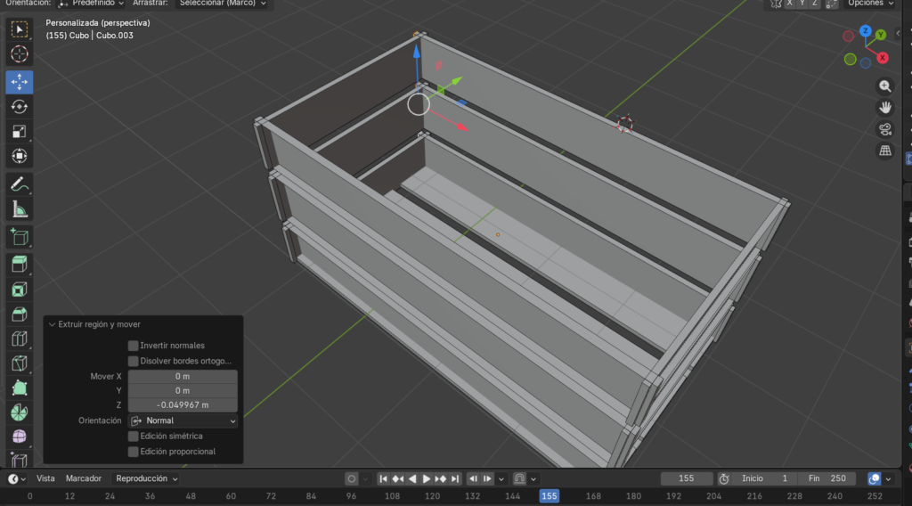This screenshot has height=506, width=912.
Task: Click the Zoom magnifier viewport icon
Action: tap(885, 86)
